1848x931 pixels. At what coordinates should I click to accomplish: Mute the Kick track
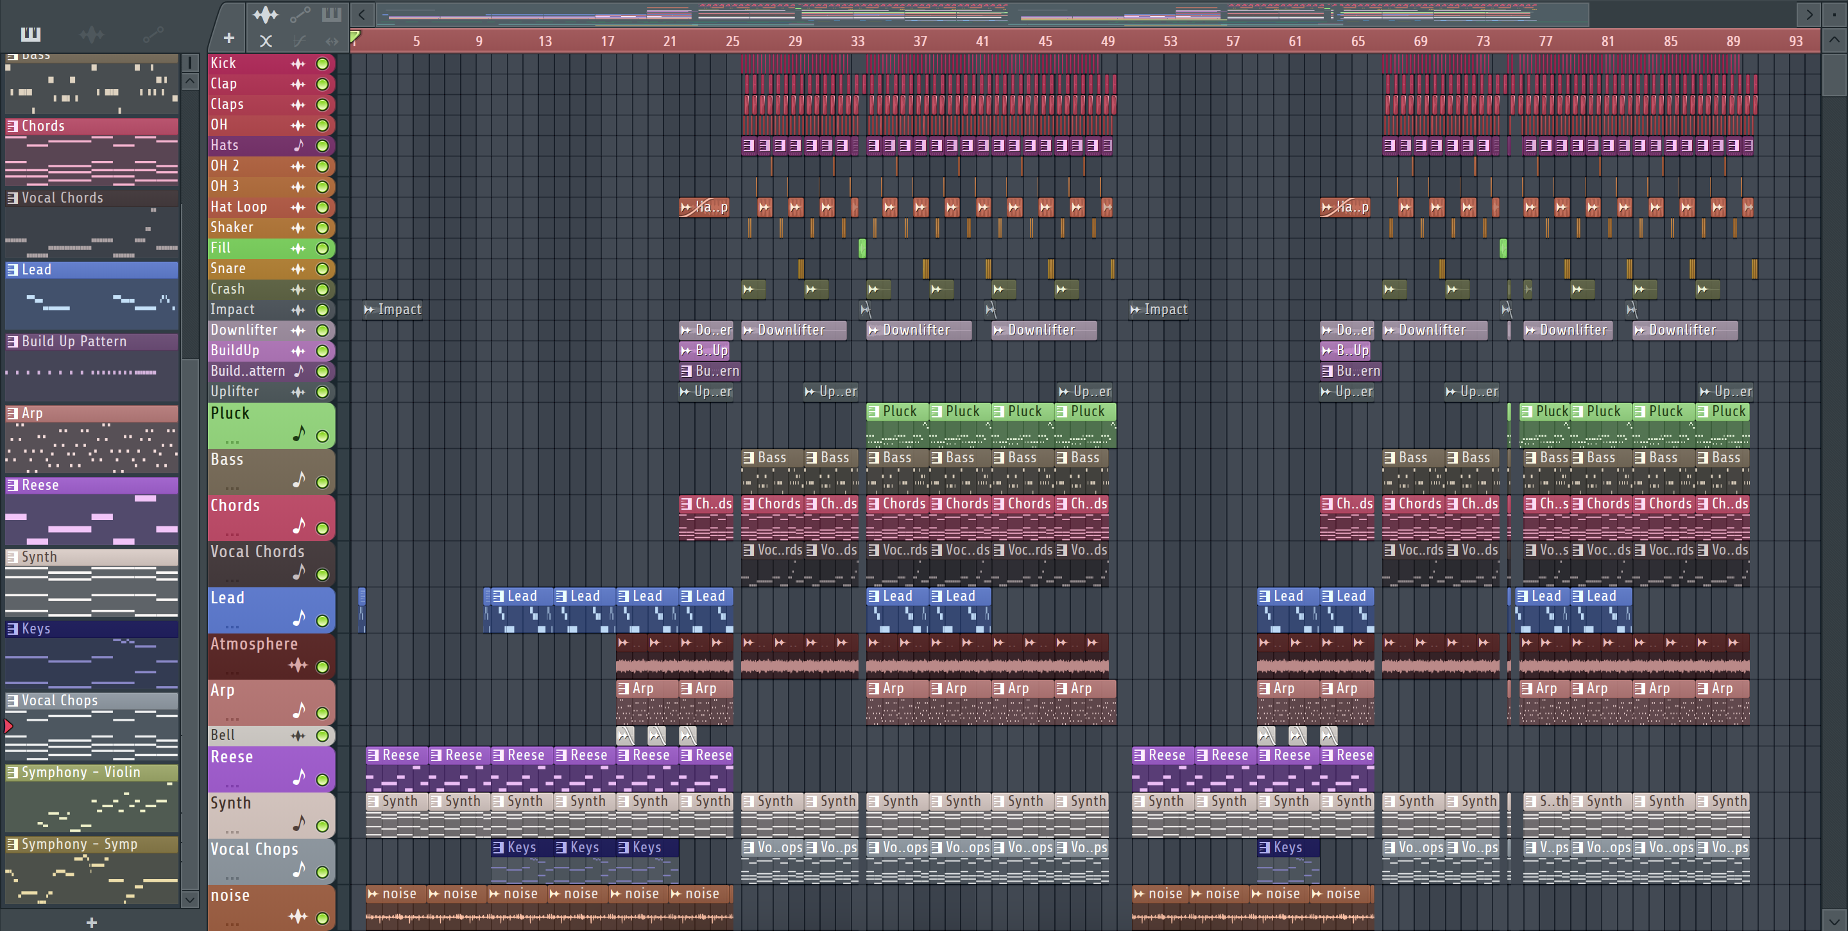(323, 63)
